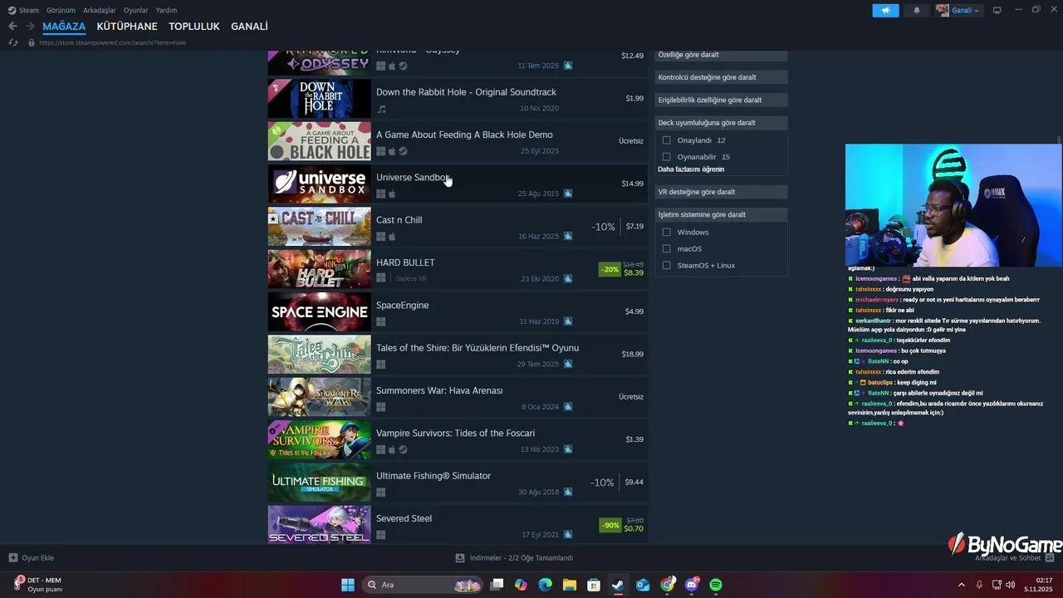
Task: Open the GANALİ profile tab
Action: point(249,27)
